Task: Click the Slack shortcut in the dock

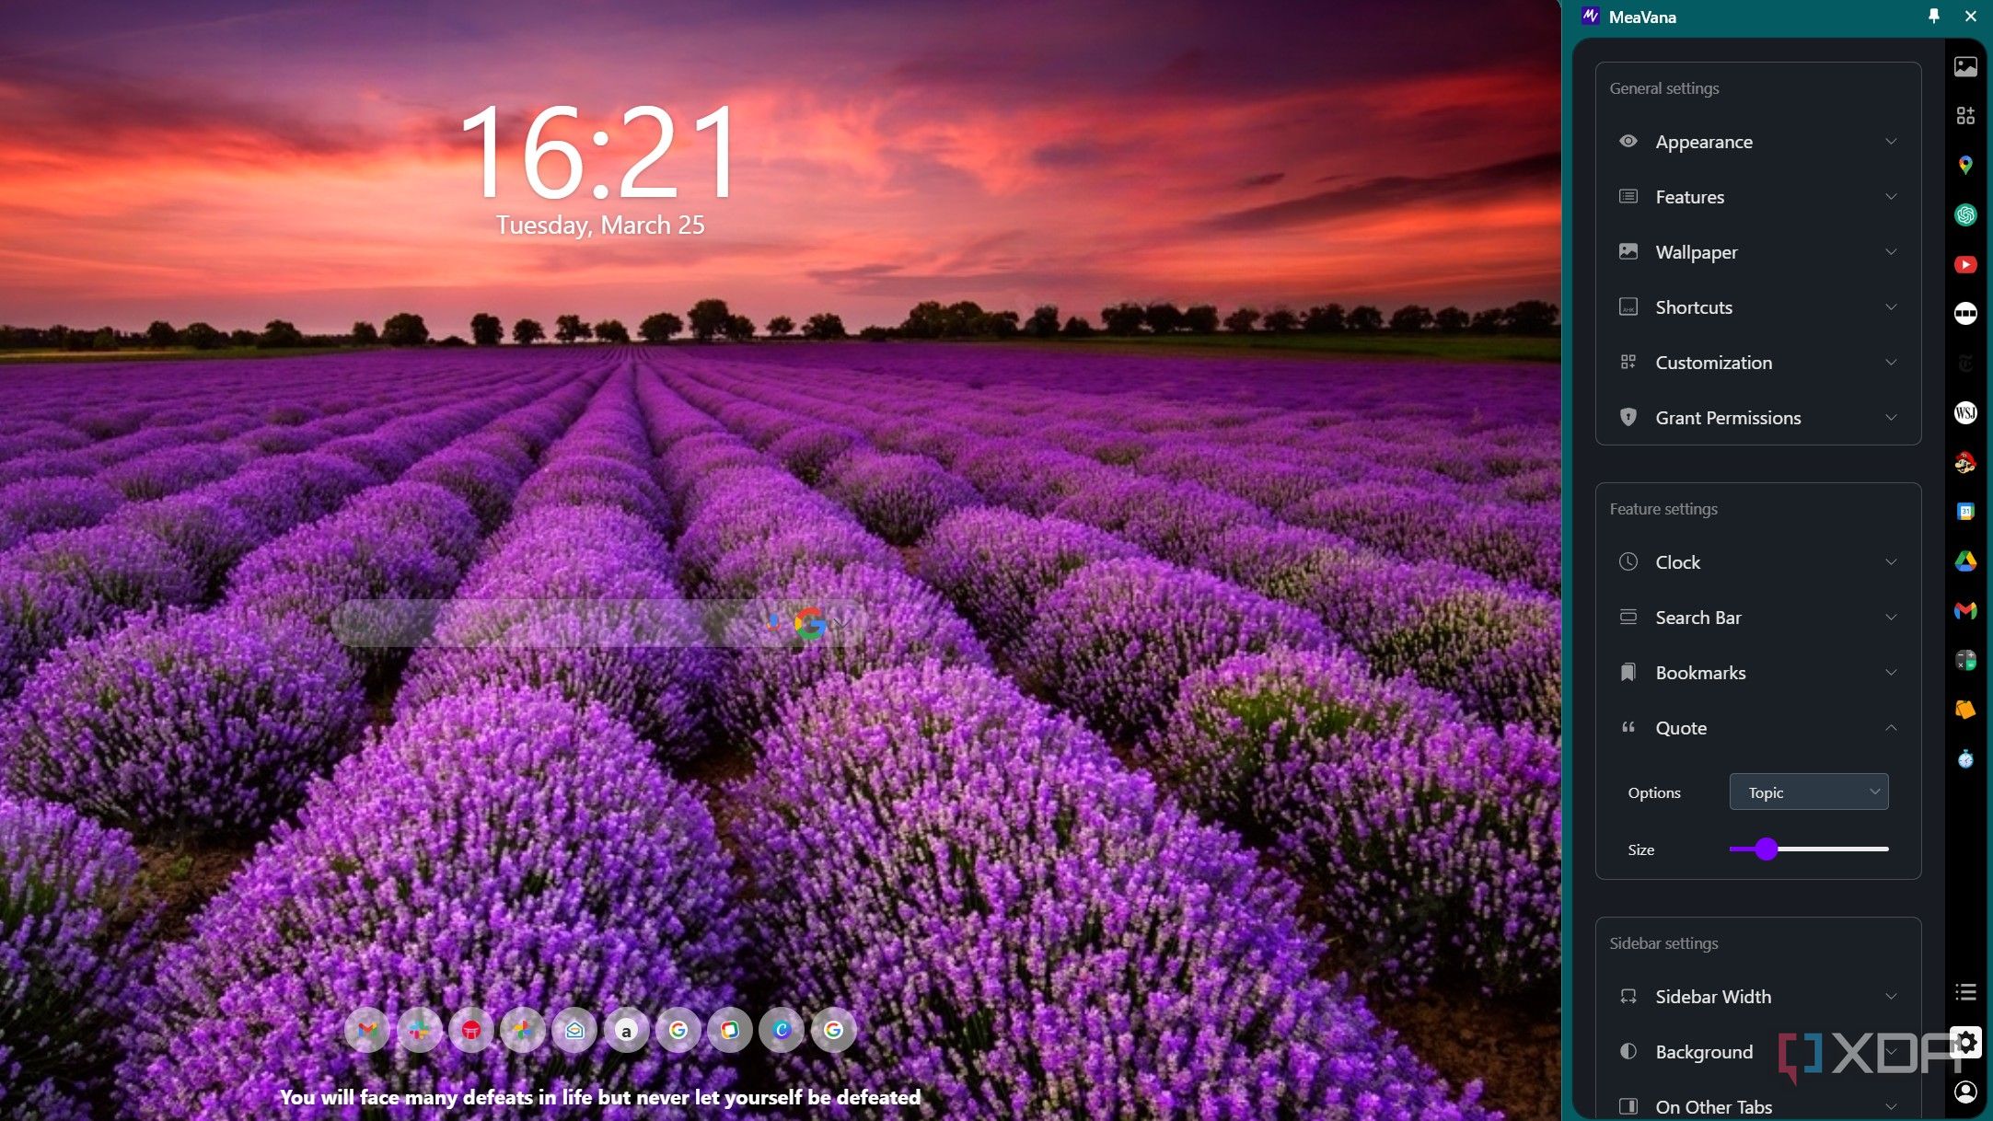Action: [420, 1030]
